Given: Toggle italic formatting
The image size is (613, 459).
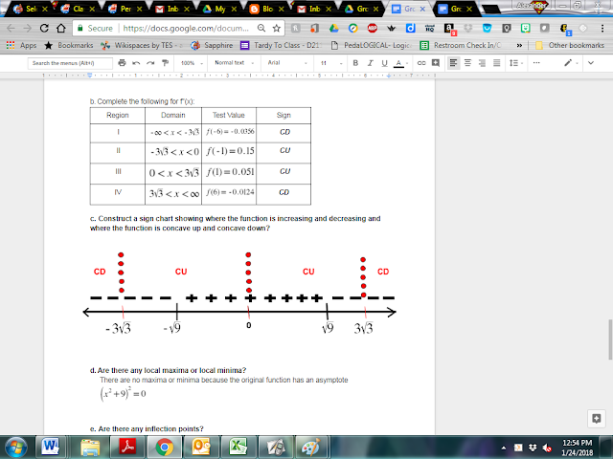Looking at the screenshot, I should (370, 63).
